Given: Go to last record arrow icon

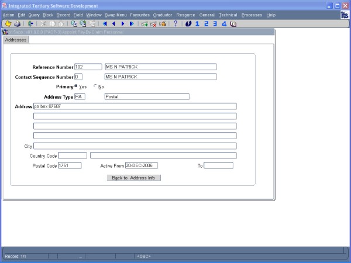Looking at the screenshot, I should 132,24.
